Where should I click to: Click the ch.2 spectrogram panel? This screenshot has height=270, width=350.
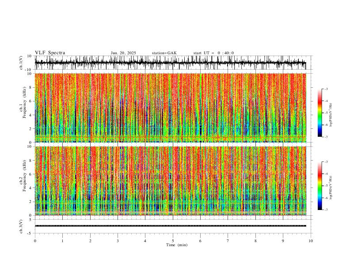tap(170, 181)
